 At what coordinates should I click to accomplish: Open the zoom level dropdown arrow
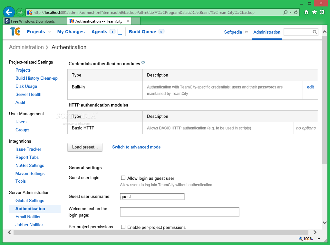point(319,239)
